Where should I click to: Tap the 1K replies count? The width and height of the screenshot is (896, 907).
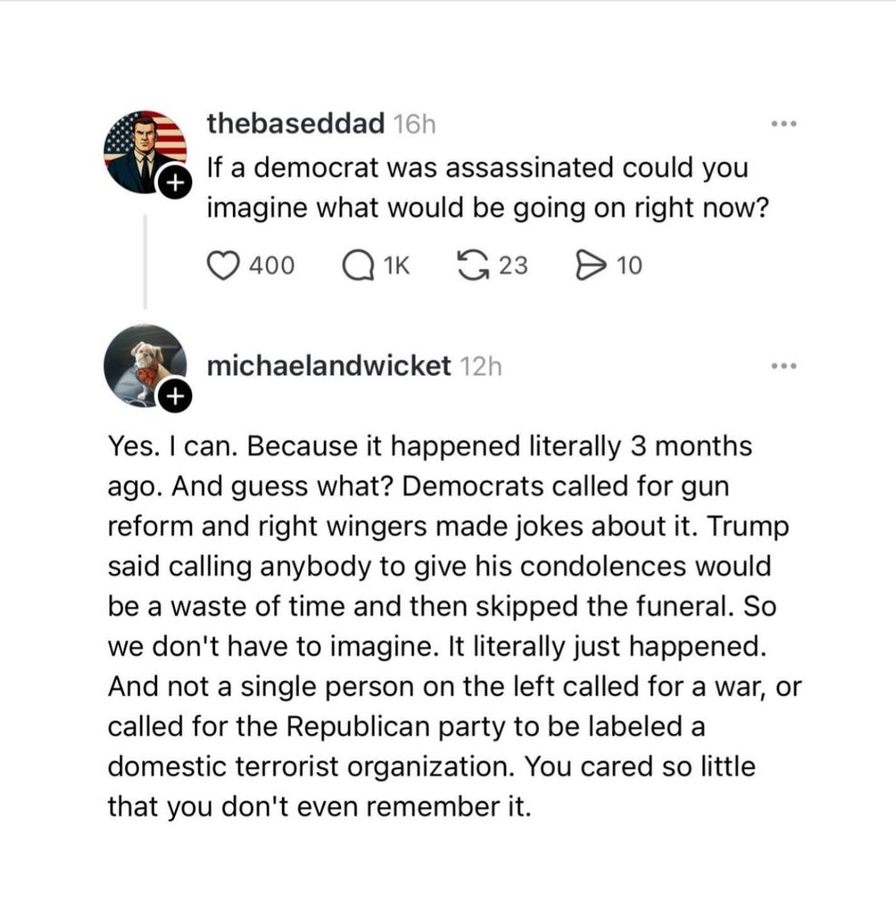click(x=397, y=266)
